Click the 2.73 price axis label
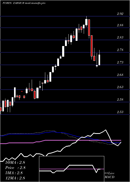Viewport: 130px width, 182px height. (120, 62)
